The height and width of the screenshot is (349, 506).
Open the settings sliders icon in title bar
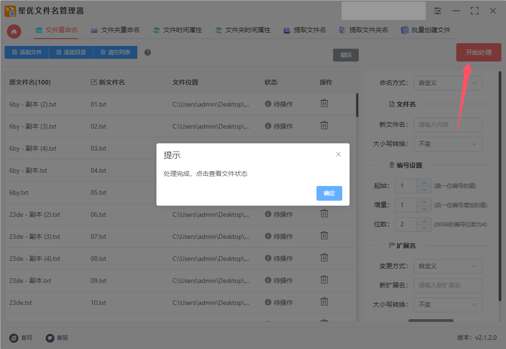[x=437, y=11]
